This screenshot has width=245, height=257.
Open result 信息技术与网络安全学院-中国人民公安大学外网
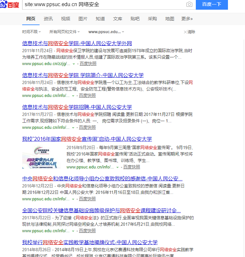(x=77, y=43)
